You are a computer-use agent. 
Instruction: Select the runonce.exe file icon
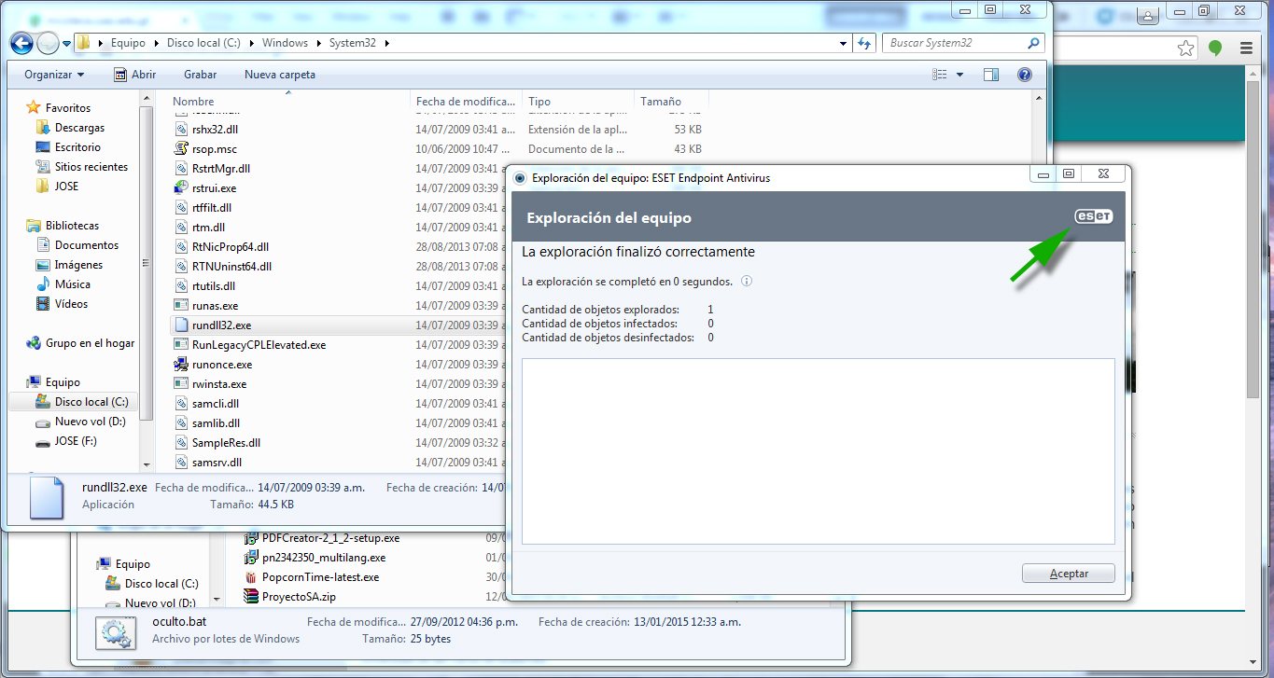point(182,365)
